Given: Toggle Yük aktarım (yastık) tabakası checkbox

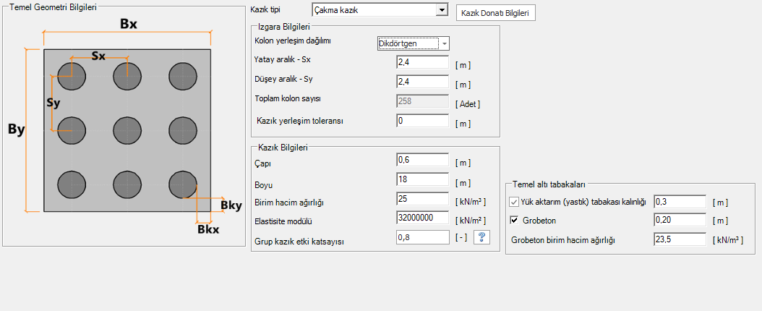Looking at the screenshot, I should click(x=514, y=203).
